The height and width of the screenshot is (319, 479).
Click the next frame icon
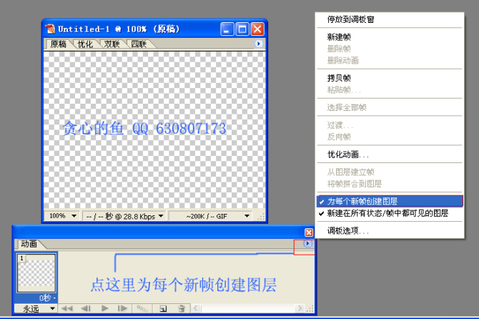123,308
